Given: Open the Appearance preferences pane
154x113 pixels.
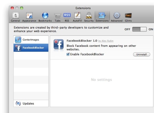Looking at the screenshot, I should 29,17.
